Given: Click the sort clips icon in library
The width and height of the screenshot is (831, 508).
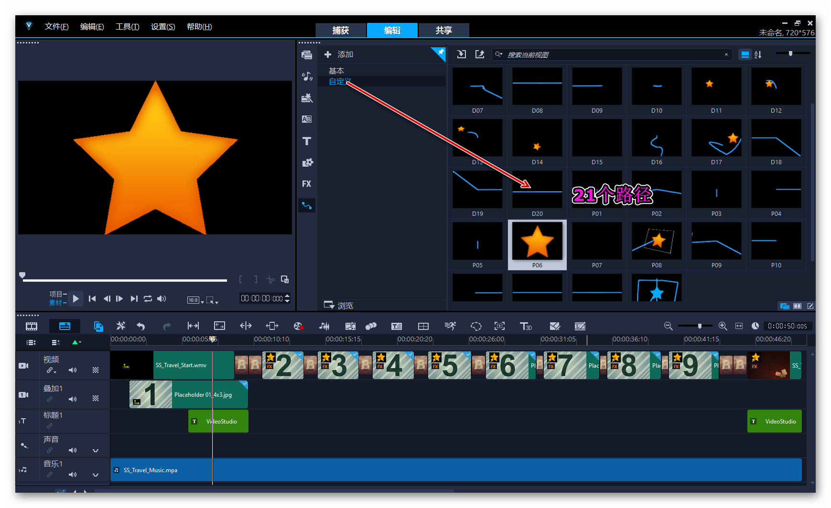Looking at the screenshot, I should pos(758,54).
